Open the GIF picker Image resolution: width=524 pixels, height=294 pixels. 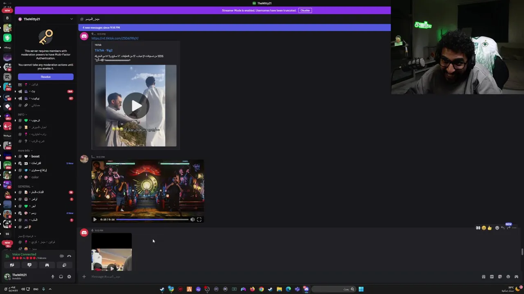pyautogui.click(x=492, y=276)
